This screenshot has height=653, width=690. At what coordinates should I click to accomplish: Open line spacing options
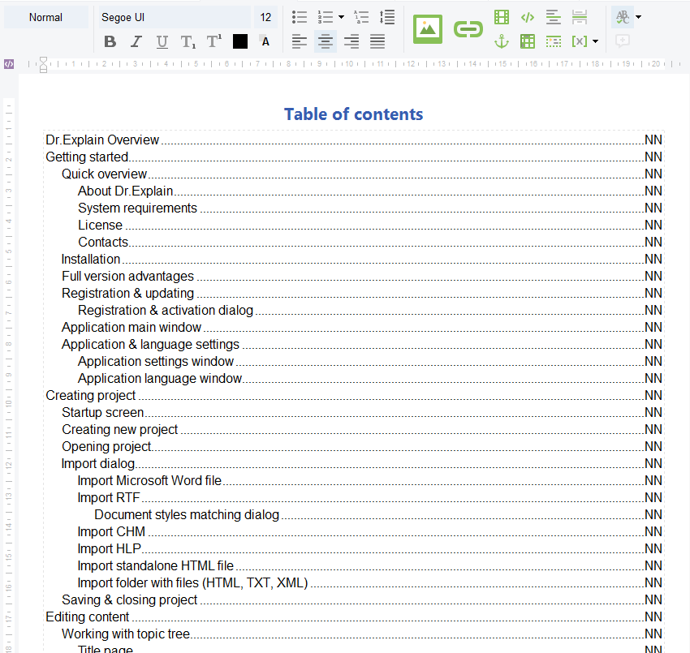pos(387,17)
